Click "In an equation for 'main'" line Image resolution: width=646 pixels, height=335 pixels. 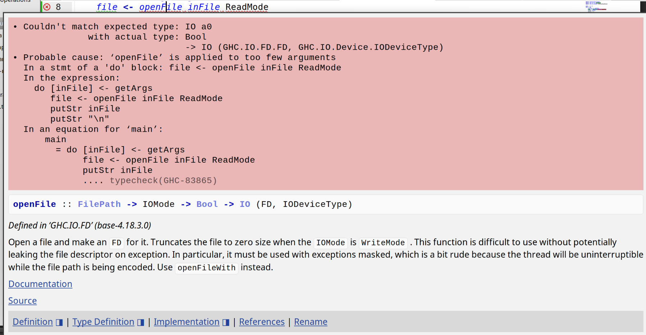93,129
